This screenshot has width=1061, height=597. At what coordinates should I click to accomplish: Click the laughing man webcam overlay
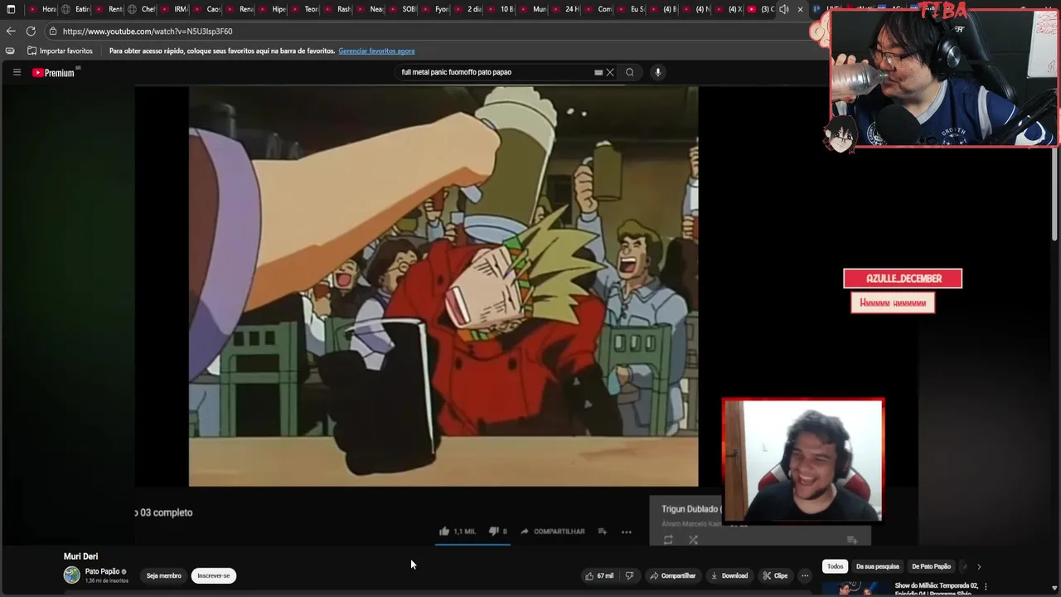[x=803, y=460]
